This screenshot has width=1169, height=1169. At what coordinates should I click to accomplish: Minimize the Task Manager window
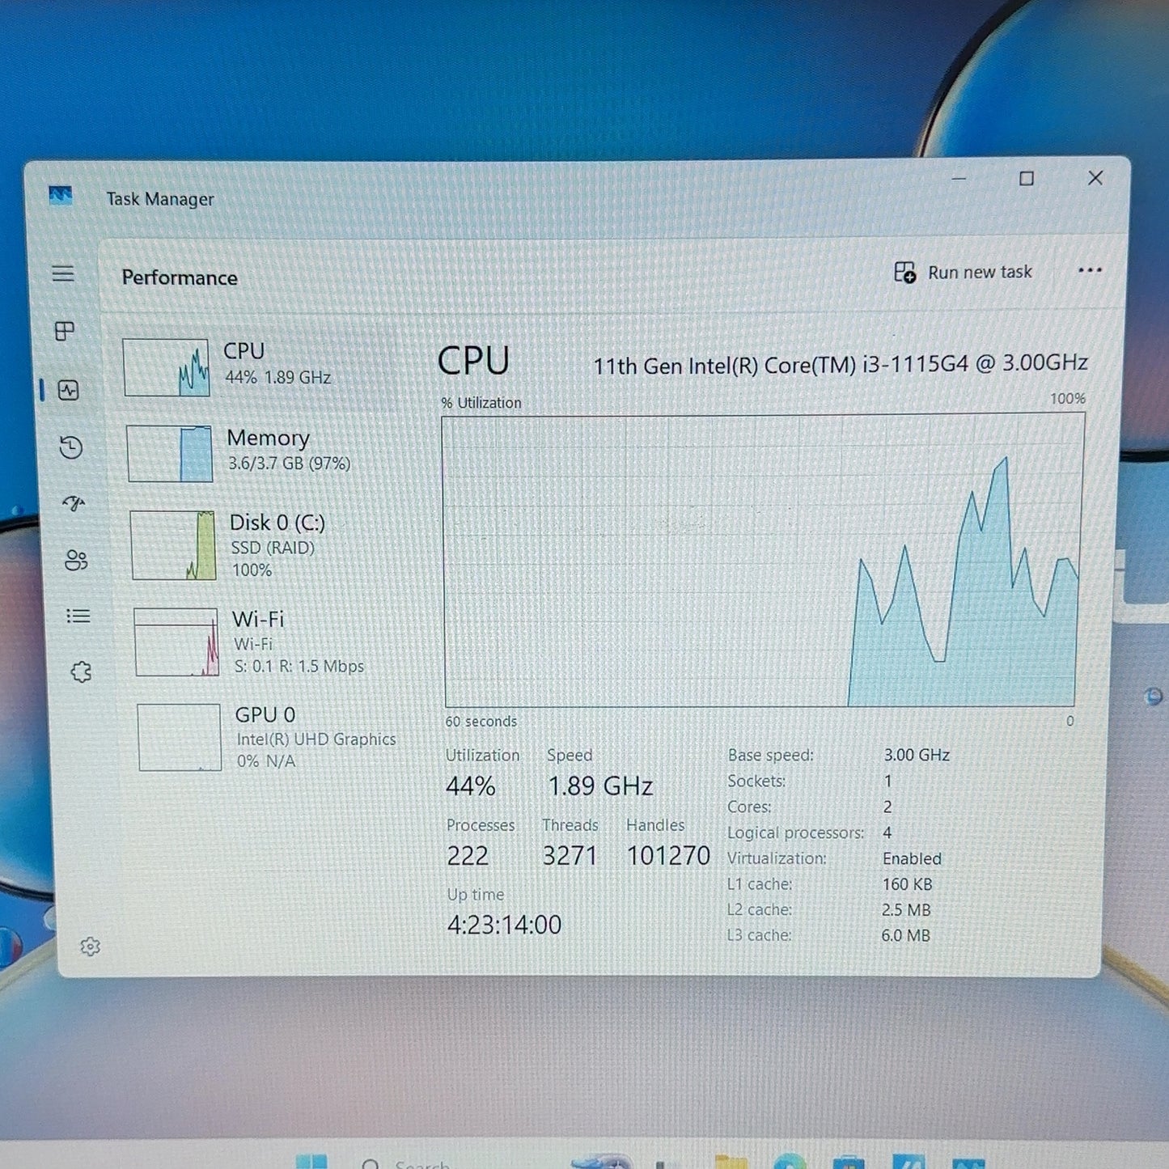click(x=959, y=178)
